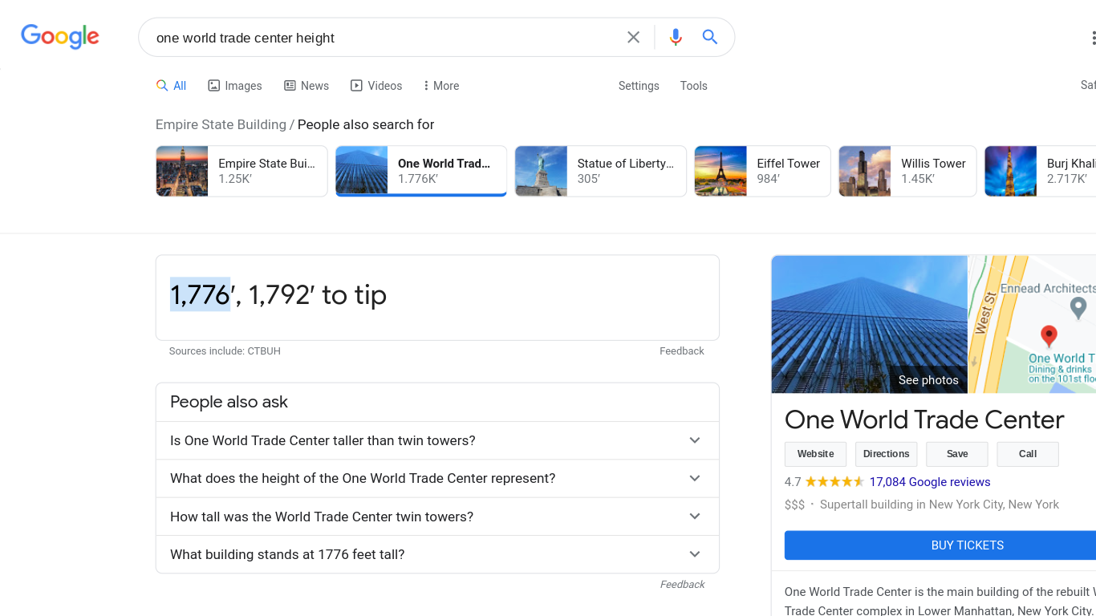Open the Videos search tab
Screen dimensions: 1096x616
click(376, 86)
